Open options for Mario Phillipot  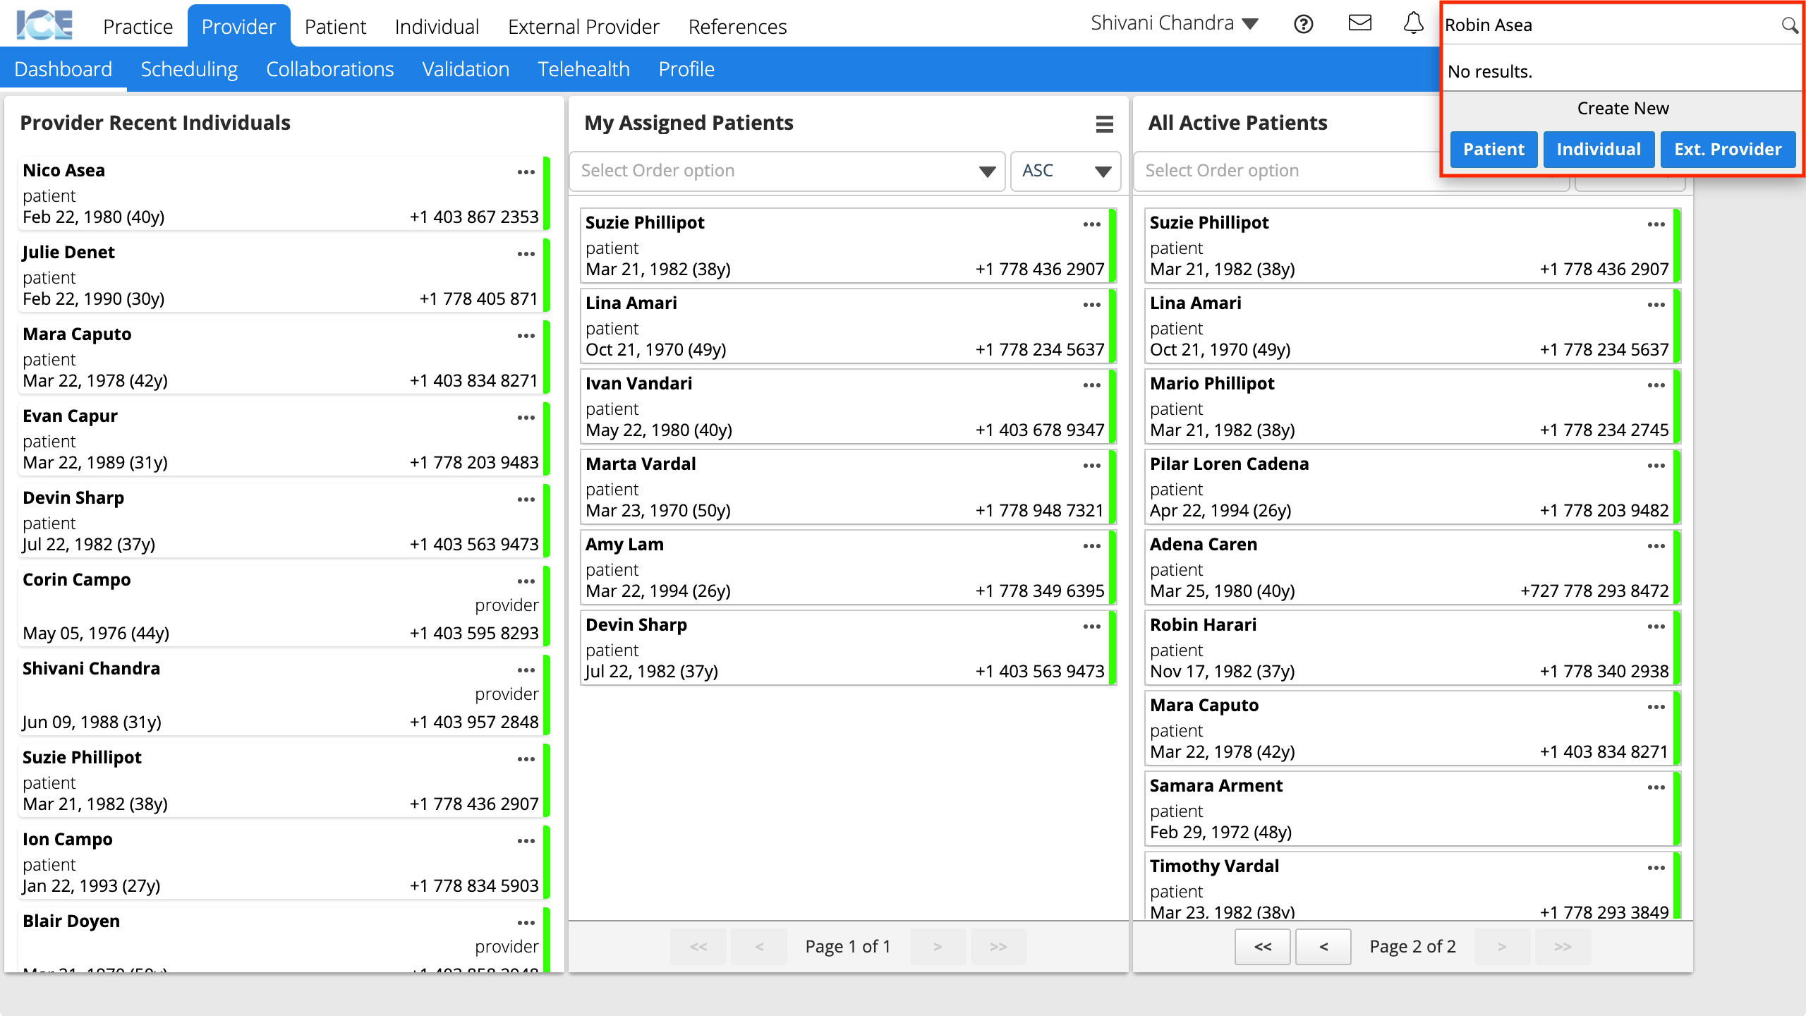[1656, 385]
